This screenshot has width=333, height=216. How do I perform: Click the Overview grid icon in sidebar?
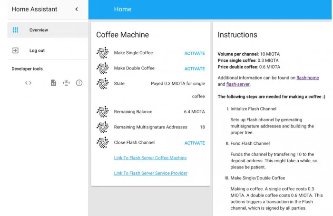pyautogui.click(x=15, y=30)
